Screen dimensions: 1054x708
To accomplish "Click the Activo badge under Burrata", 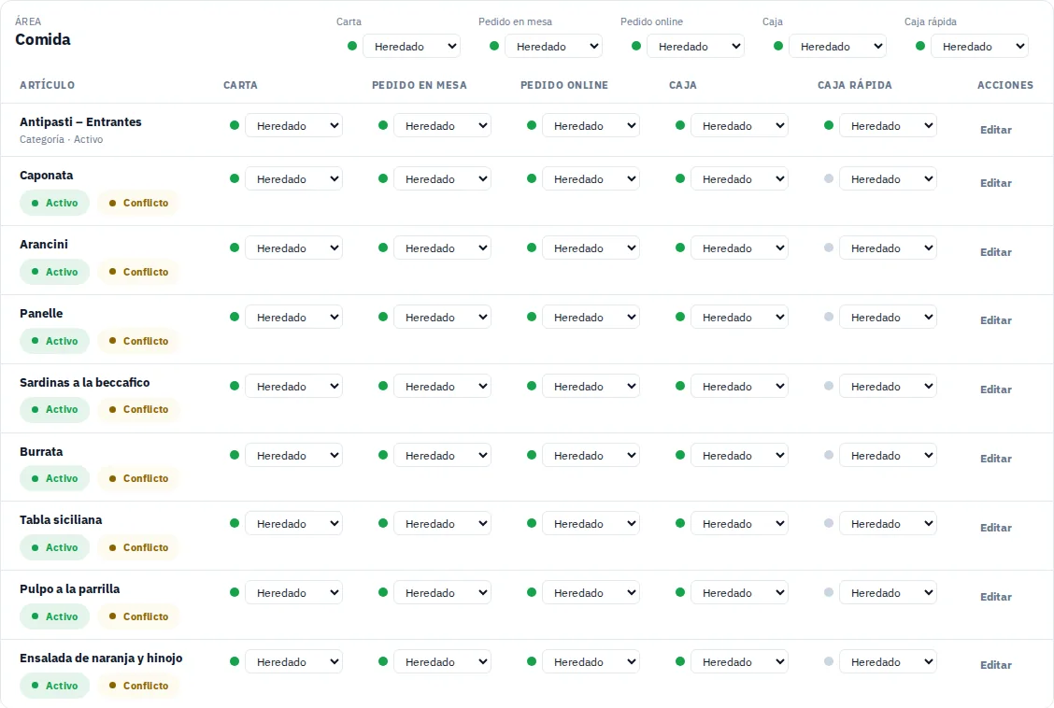I will [x=54, y=478].
